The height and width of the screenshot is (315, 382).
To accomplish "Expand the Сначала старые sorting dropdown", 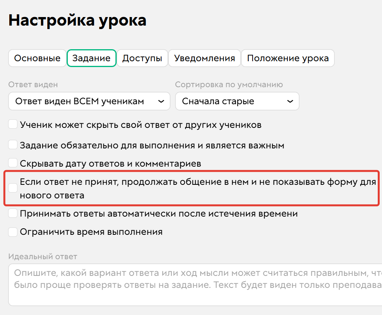I will click(237, 101).
